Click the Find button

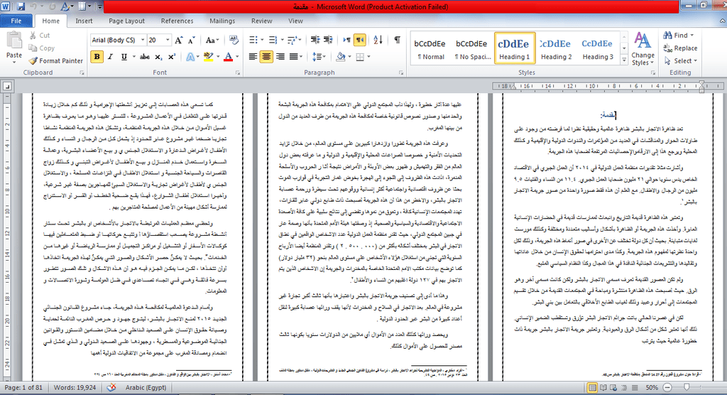coord(679,36)
